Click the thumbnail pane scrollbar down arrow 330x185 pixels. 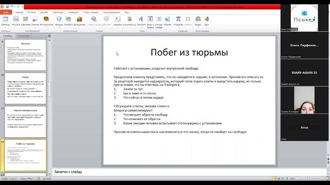[49, 174]
